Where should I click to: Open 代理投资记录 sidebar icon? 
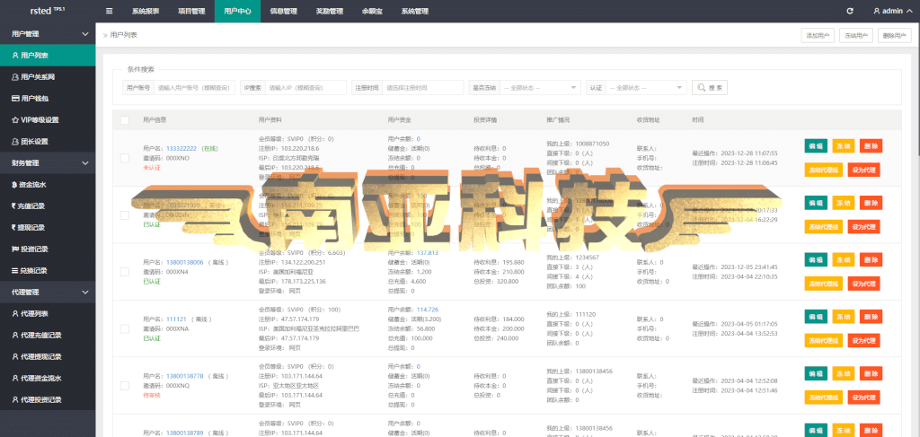pos(15,399)
